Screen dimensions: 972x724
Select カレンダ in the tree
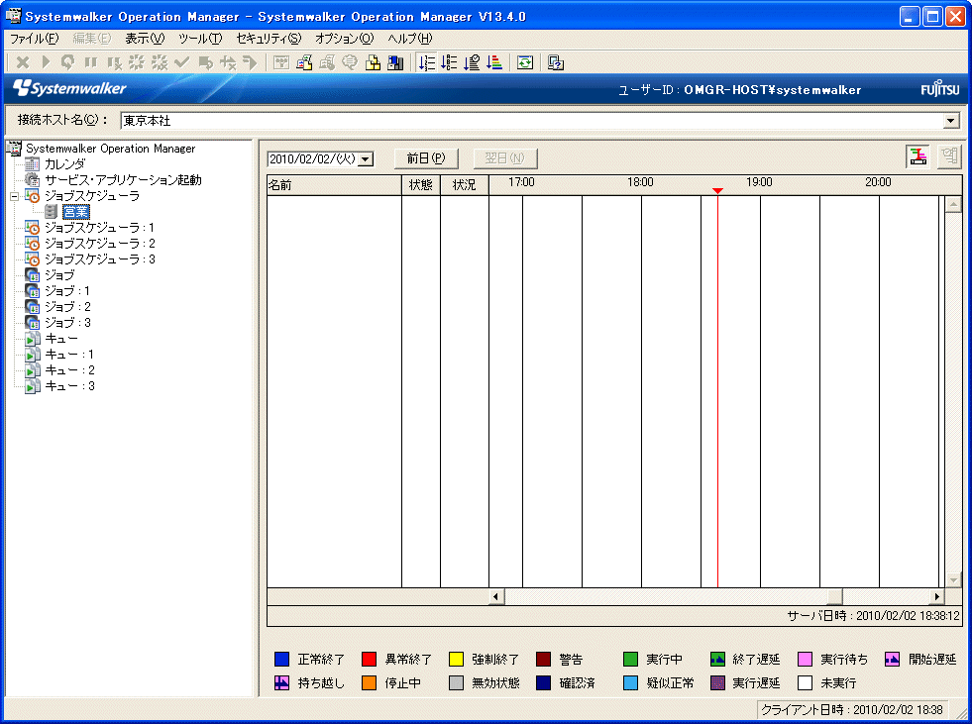[x=64, y=164]
